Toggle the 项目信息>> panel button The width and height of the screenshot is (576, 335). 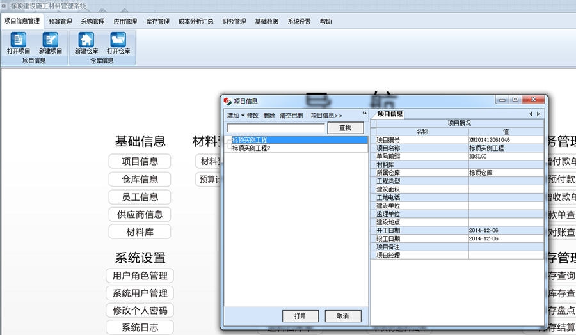coord(326,115)
